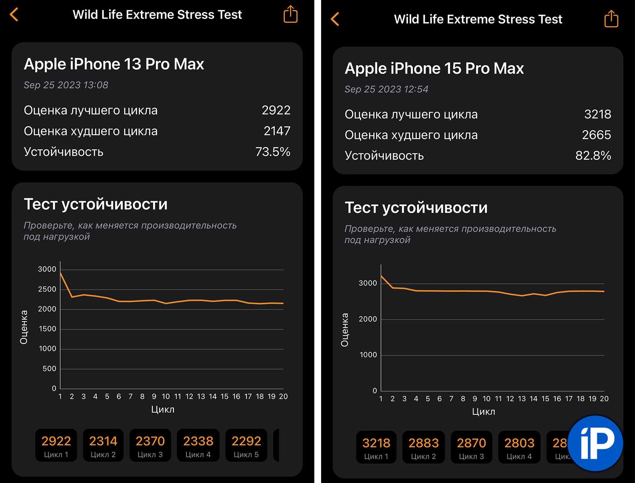The image size is (635, 483).
Task: Select the 2314 Цикл 2 score tile
Action: click(x=103, y=446)
